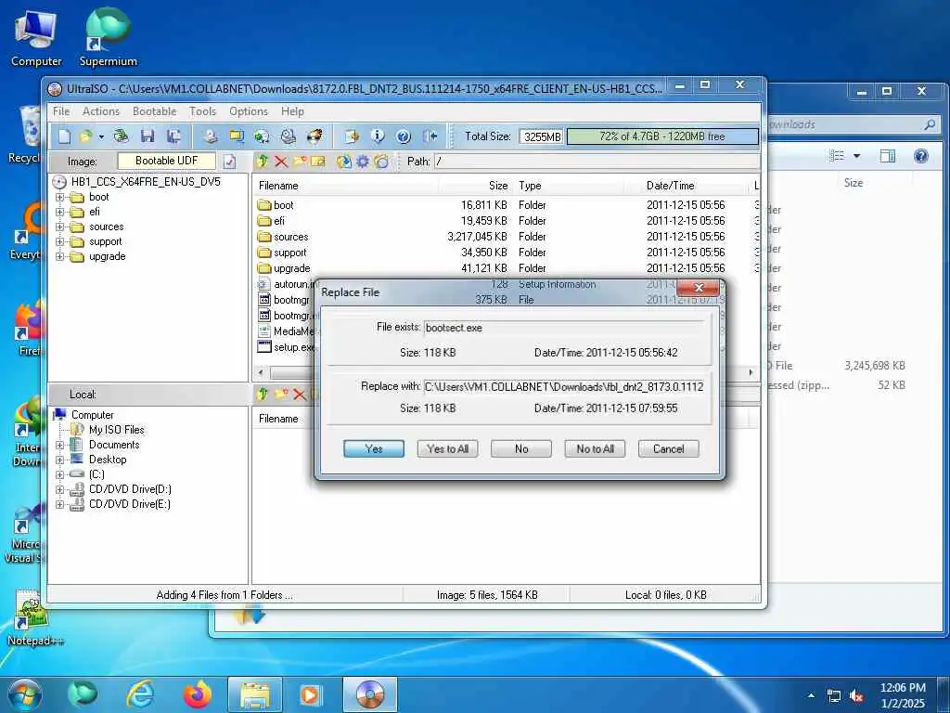Click the 72% of 4.7GB capacity bar
This screenshot has width=950, height=713.
click(x=662, y=136)
